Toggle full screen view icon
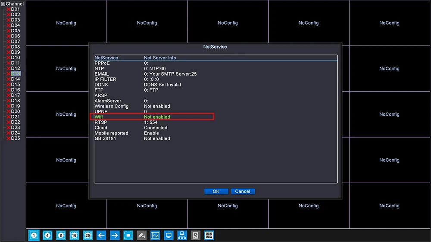 (128, 235)
